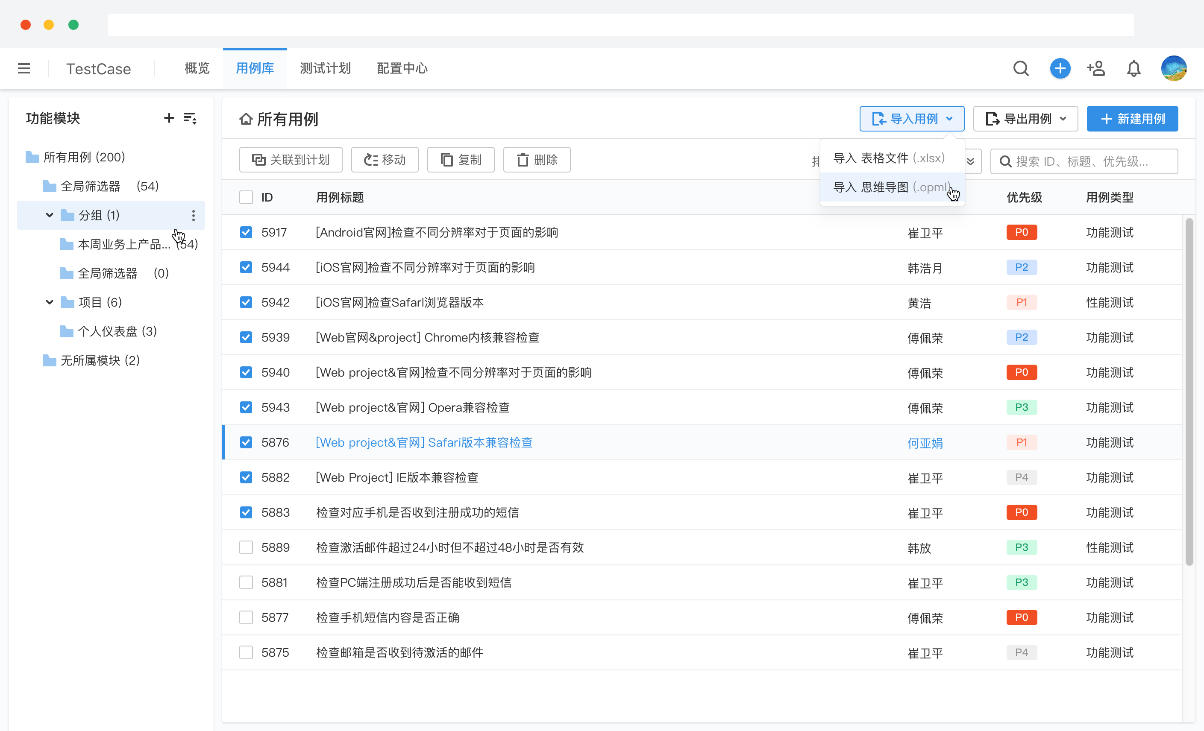1204x731 pixels.
Task: Open the sort options double-chevron dropdown
Action: pos(970,161)
